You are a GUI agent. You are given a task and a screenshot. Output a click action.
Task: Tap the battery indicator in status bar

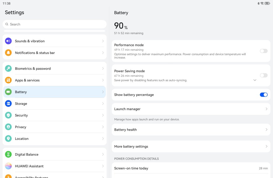267,3
